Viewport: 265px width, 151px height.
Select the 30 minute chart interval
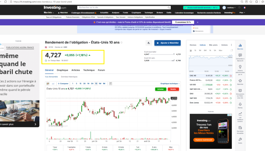tap(84, 84)
